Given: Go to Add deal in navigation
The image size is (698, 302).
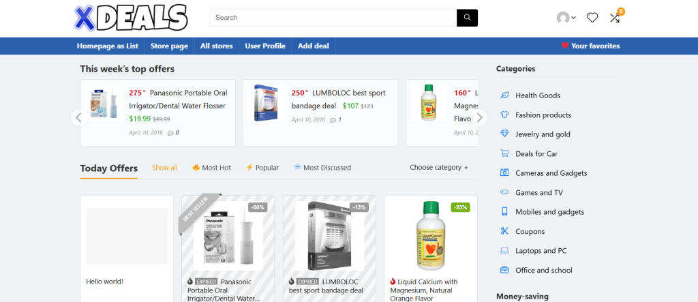Looking at the screenshot, I should pyautogui.click(x=314, y=46).
